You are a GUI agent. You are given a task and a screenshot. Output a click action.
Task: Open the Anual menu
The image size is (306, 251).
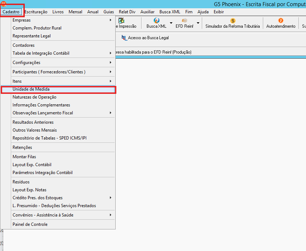(x=93, y=12)
